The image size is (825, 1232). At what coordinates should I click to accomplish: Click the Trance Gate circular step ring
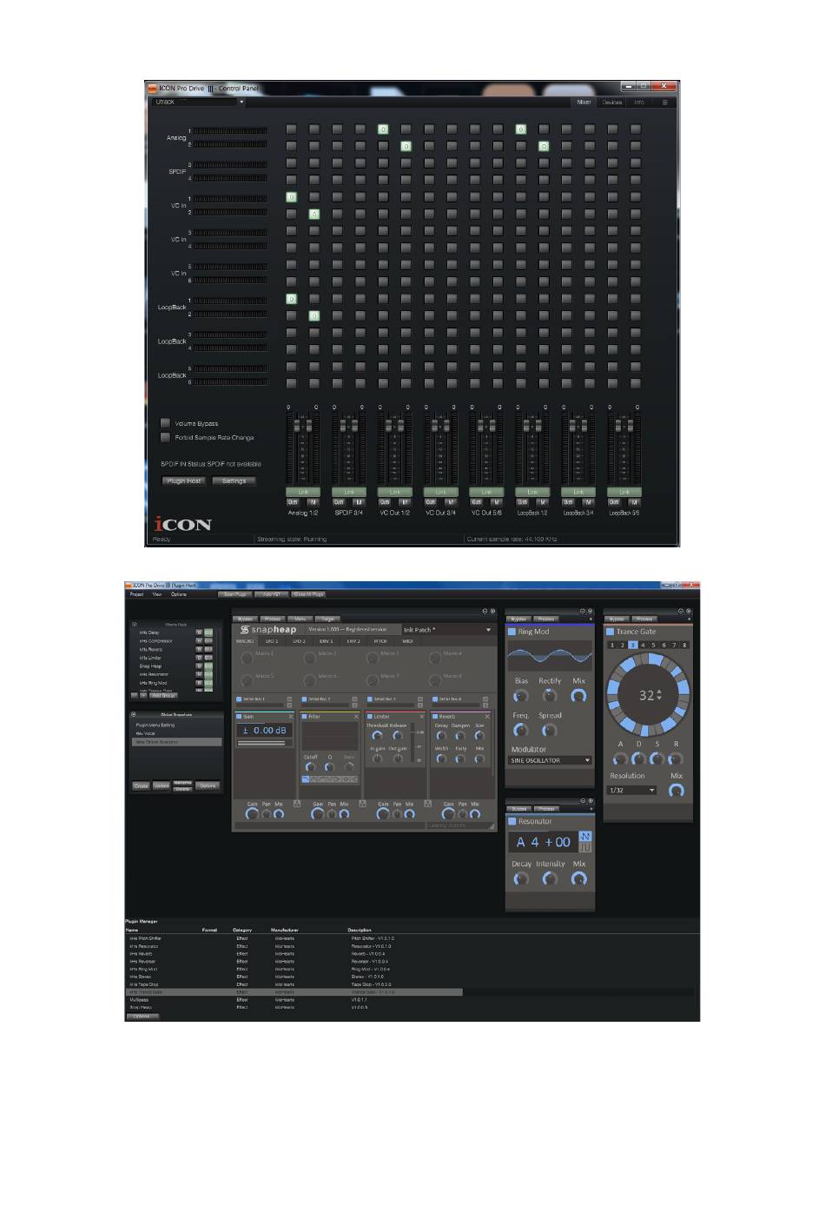[x=647, y=694]
